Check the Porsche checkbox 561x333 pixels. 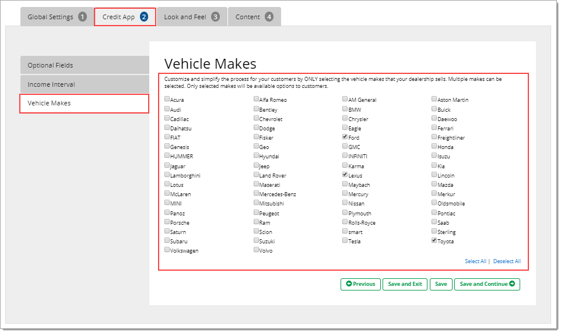click(x=167, y=222)
